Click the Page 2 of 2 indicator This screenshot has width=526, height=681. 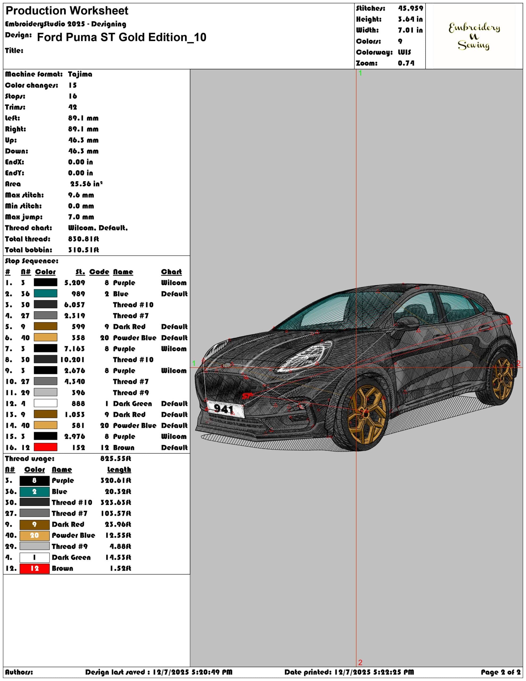click(501, 672)
